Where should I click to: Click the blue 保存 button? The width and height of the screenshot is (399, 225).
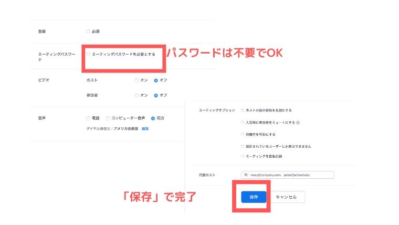tap(254, 197)
